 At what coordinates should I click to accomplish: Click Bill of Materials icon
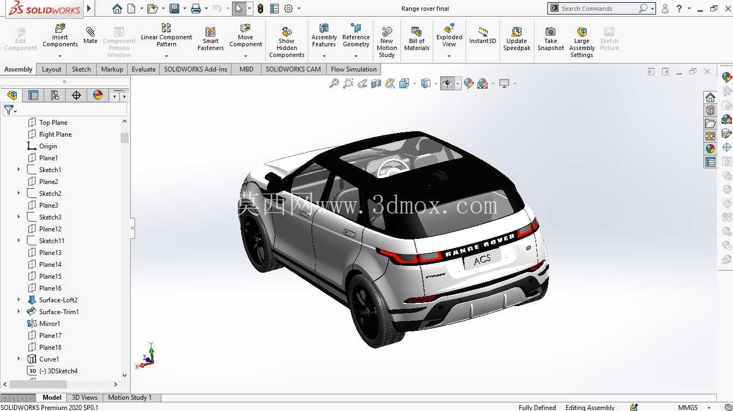tap(417, 39)
